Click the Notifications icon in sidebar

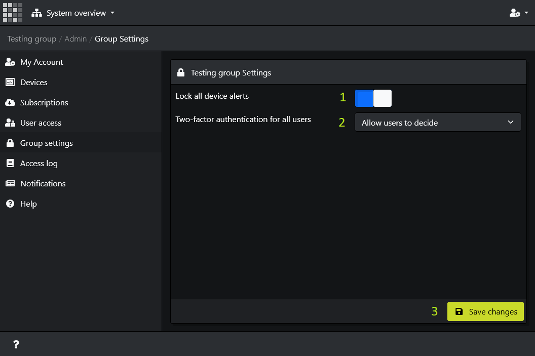coord(10,183)
